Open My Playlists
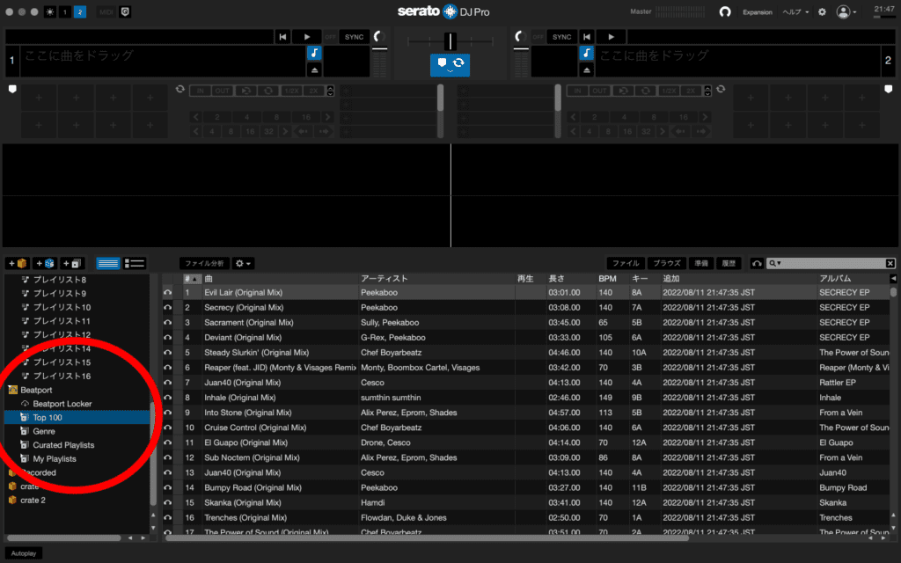The image size is (901, 563). click(x=54, y=459)
